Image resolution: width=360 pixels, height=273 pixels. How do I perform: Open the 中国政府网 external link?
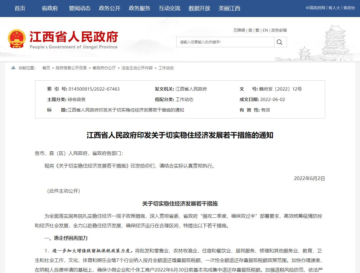coord(315,8)
